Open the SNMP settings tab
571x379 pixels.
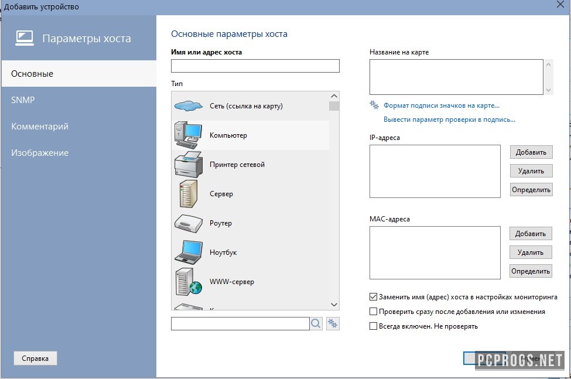click(23, 100)
